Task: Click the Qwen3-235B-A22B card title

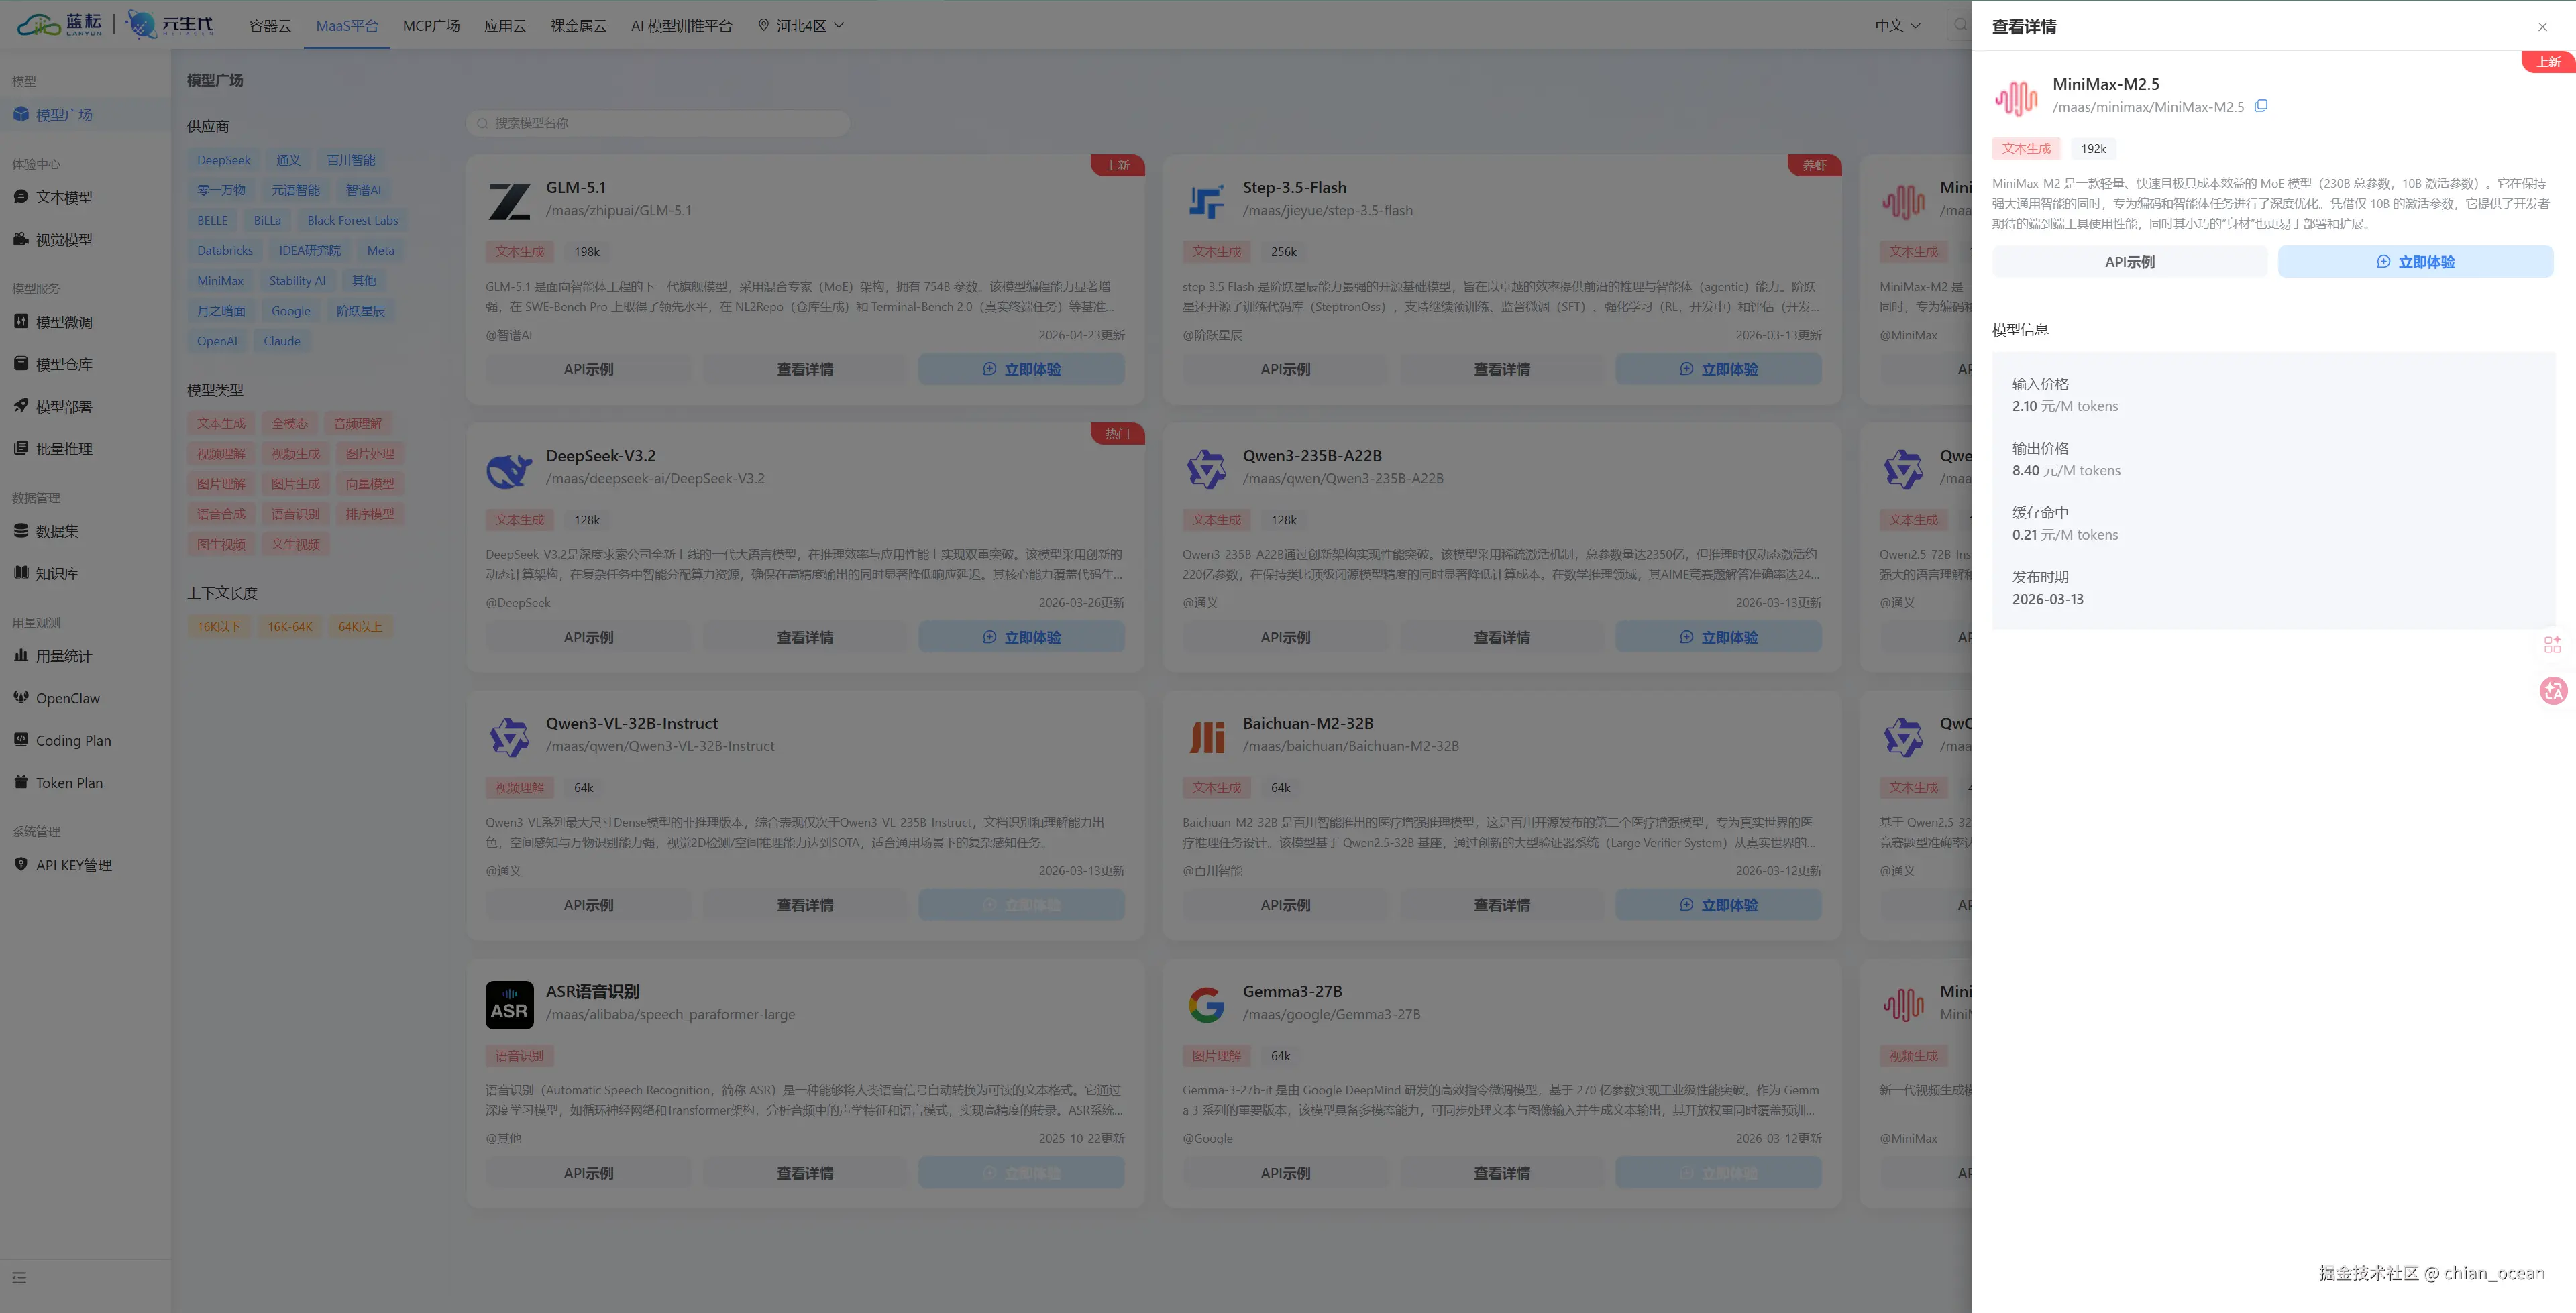Action: [1312, 456]
